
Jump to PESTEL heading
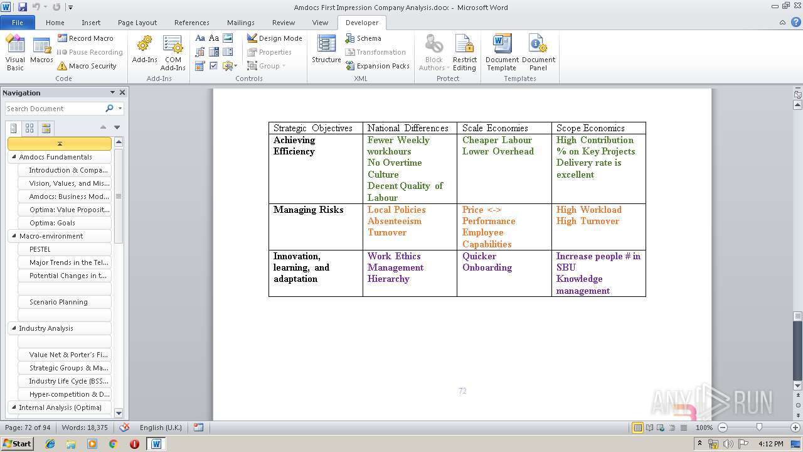[65, 249]
